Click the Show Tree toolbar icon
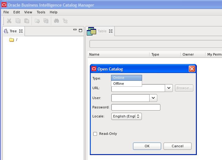Screen dimensions: 222x160 point(65,21)
